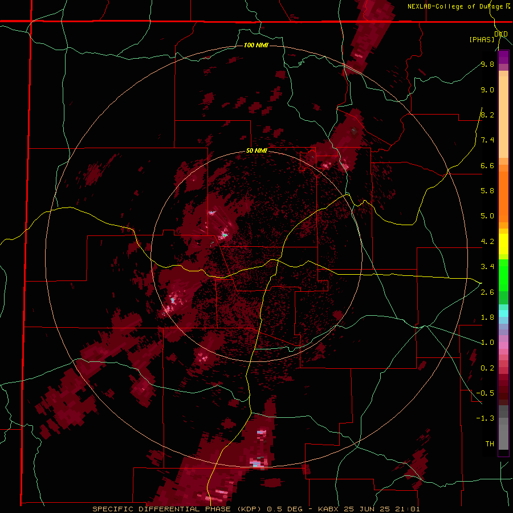Click the 0.2 value on the color scale

(x=487, y=368)
